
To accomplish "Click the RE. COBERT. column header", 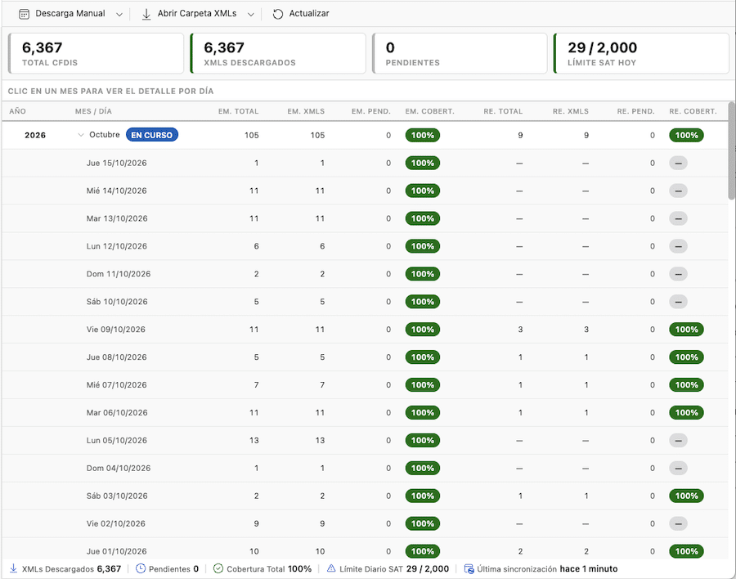I will coord(693,112).
